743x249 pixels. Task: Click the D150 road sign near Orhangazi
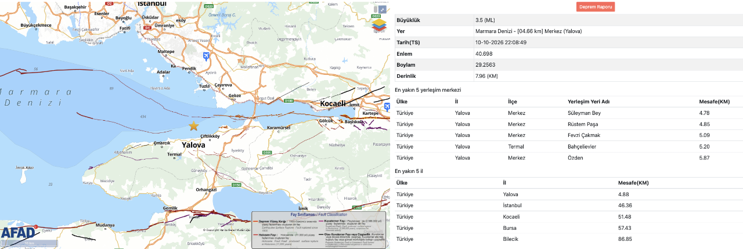pos(236,185)
